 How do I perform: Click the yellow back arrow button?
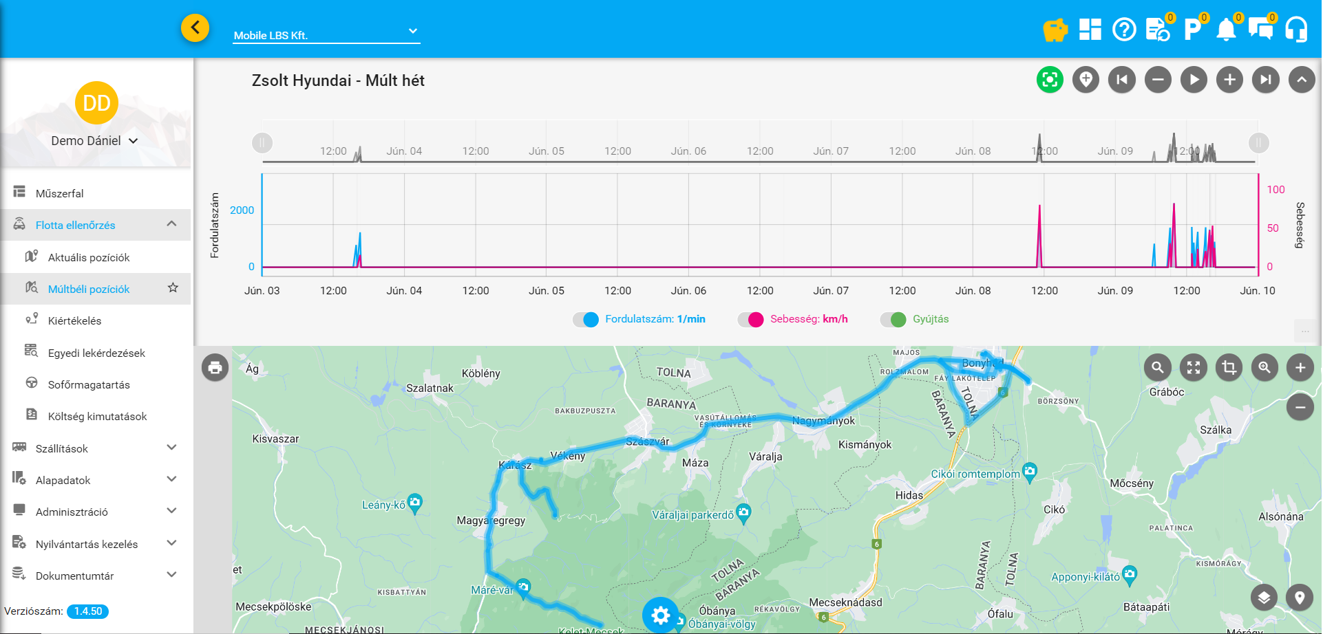pyautogui.click(x=195, y=28)
